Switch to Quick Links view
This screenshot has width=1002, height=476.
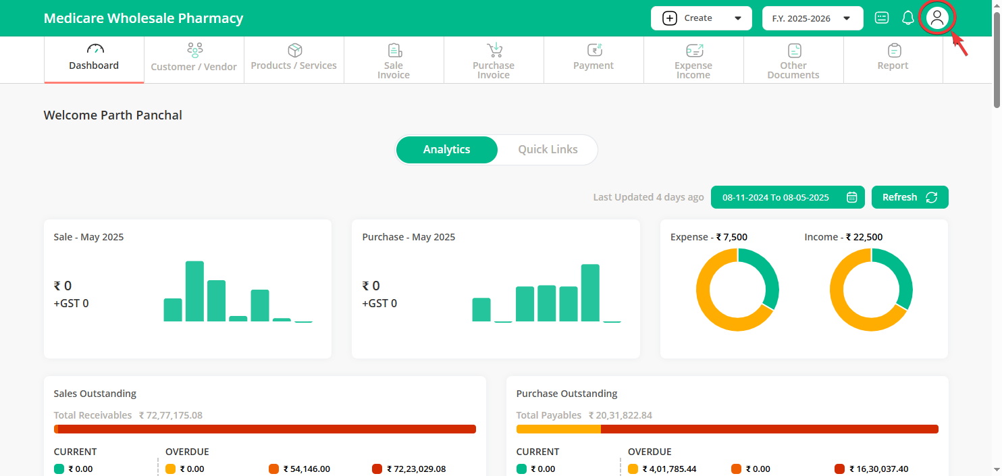548,150
